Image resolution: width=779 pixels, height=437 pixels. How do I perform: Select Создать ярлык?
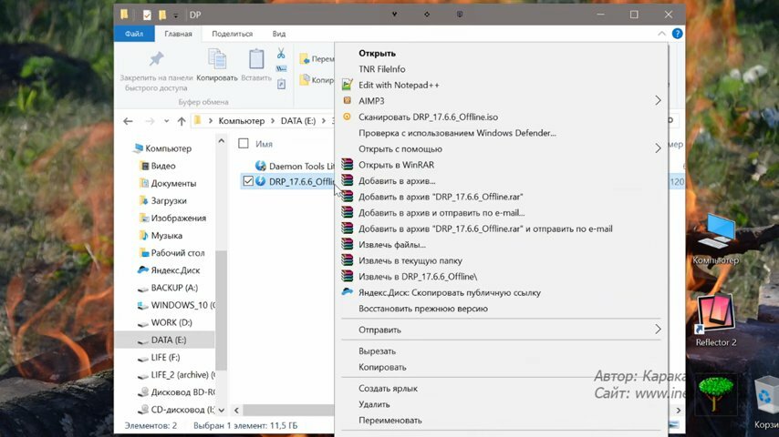(388, 389)
